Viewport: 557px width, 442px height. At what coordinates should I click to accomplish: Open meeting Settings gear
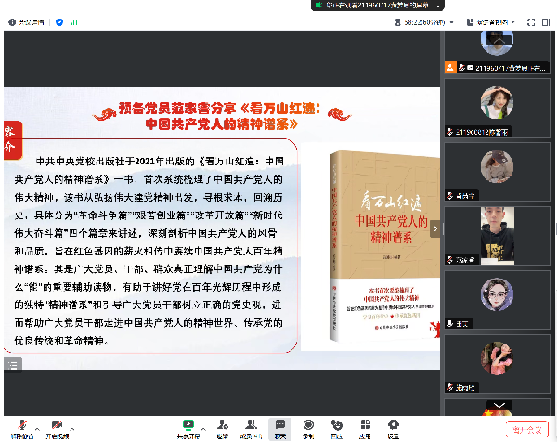click(x=393, y=426)
